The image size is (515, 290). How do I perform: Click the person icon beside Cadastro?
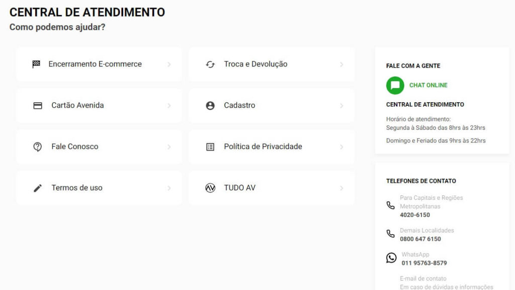point(210,106)
